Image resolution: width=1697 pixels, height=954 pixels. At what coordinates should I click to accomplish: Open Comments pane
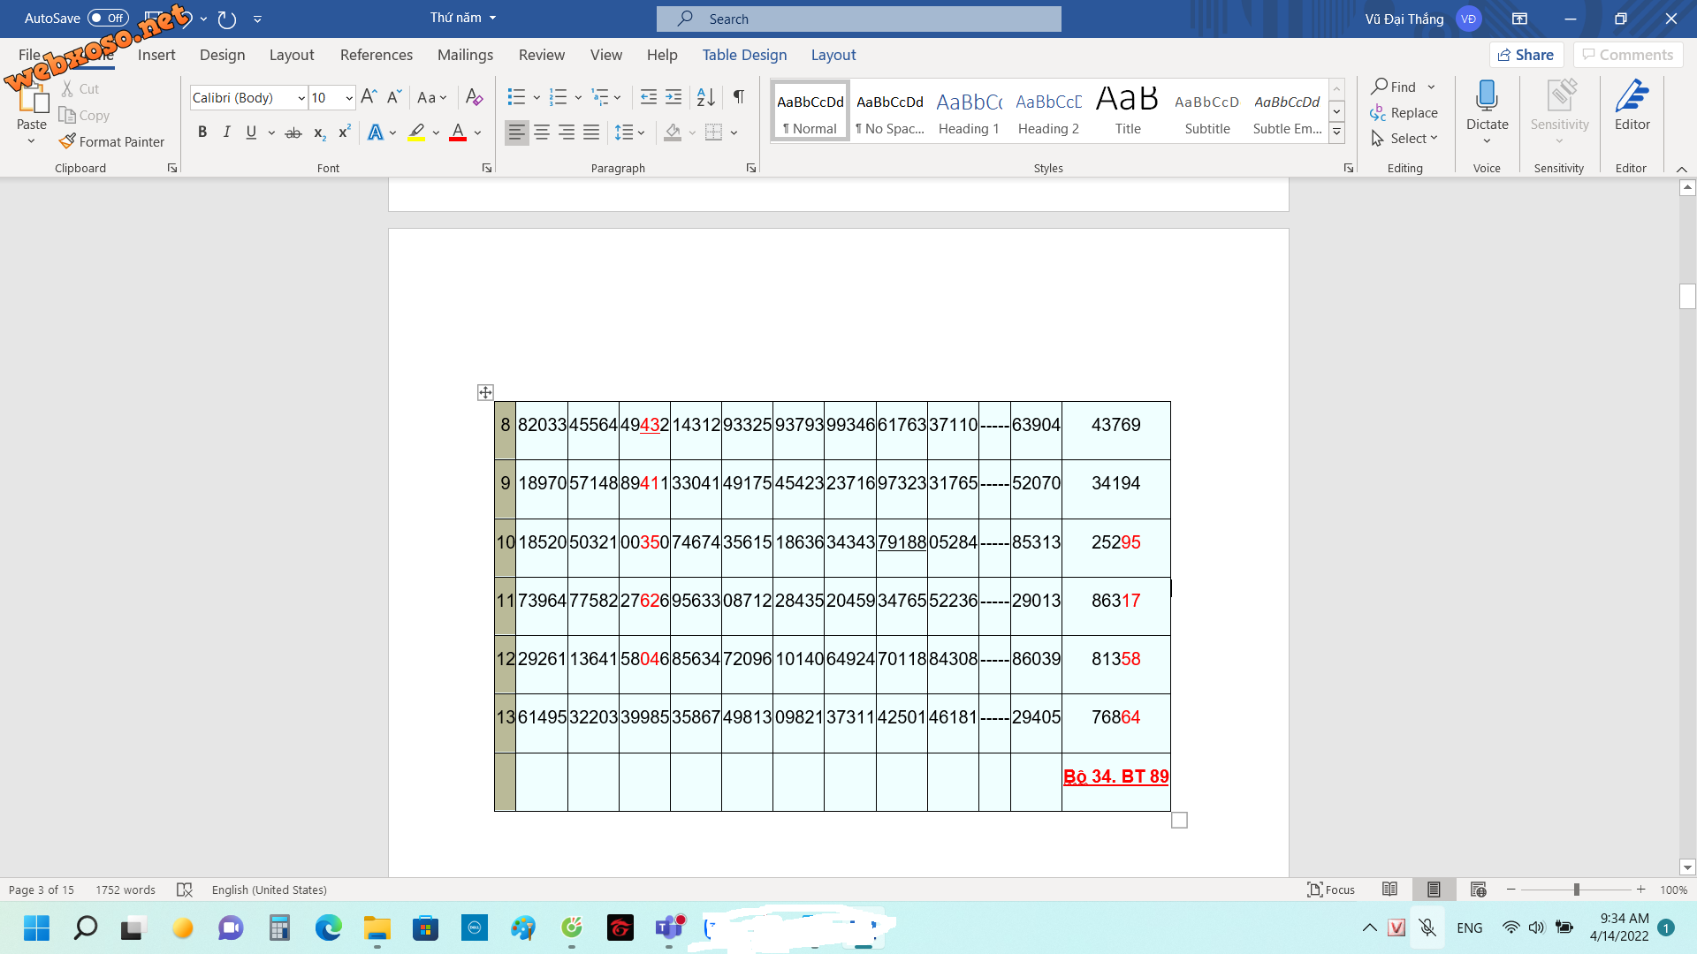click(x=1627, y=55)
